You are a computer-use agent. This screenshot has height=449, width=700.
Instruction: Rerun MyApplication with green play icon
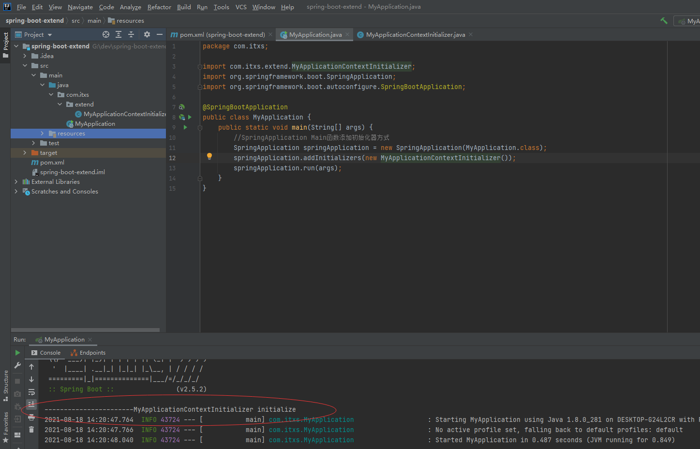(x=17, y=353)
